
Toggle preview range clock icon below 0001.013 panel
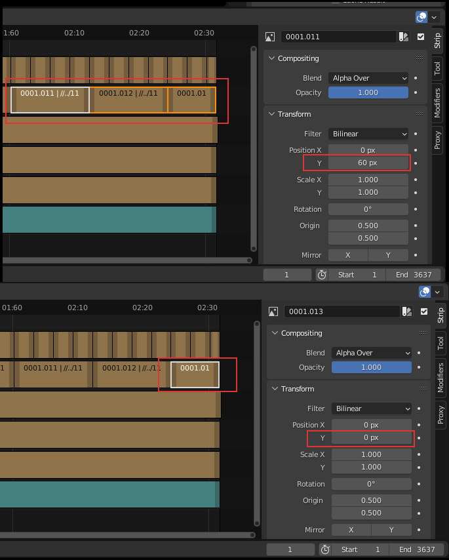(325, 550)
